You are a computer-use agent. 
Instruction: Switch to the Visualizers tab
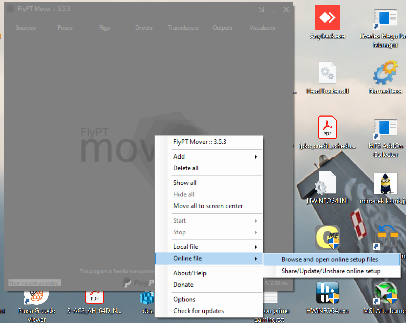tap(262, 28)
